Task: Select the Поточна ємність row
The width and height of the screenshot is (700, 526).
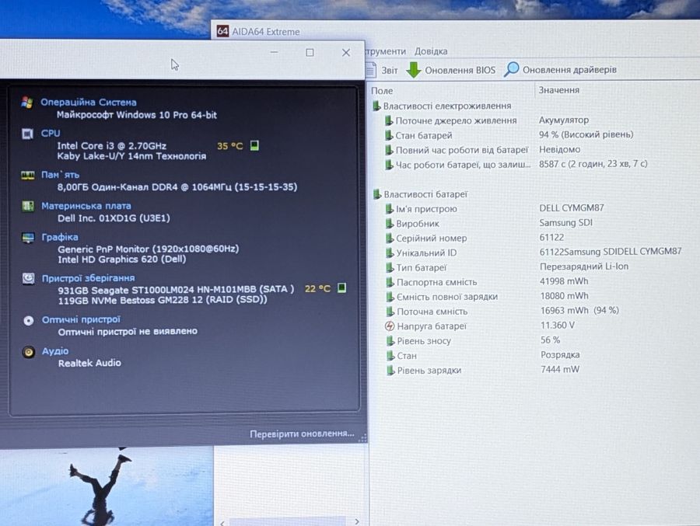Action: tap(502, 311)
